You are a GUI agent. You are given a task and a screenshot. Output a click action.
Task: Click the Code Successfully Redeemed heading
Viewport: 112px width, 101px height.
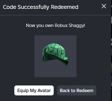coord(41,7)
